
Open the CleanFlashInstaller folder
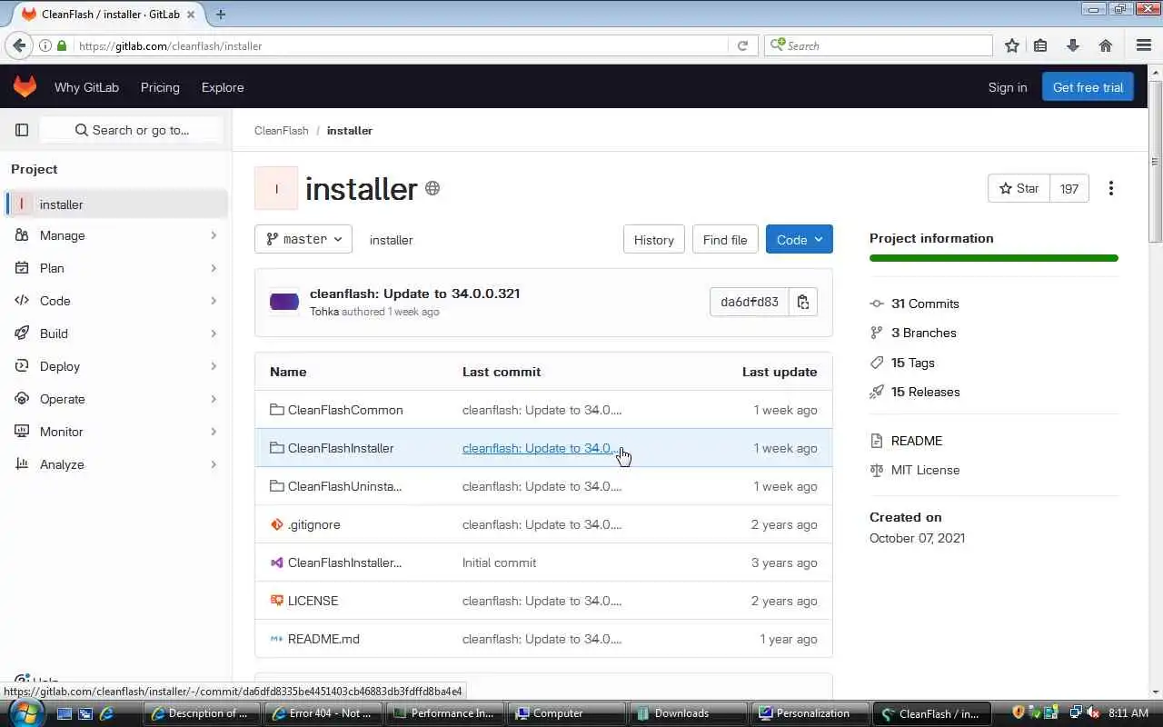[x=341, y=448]
